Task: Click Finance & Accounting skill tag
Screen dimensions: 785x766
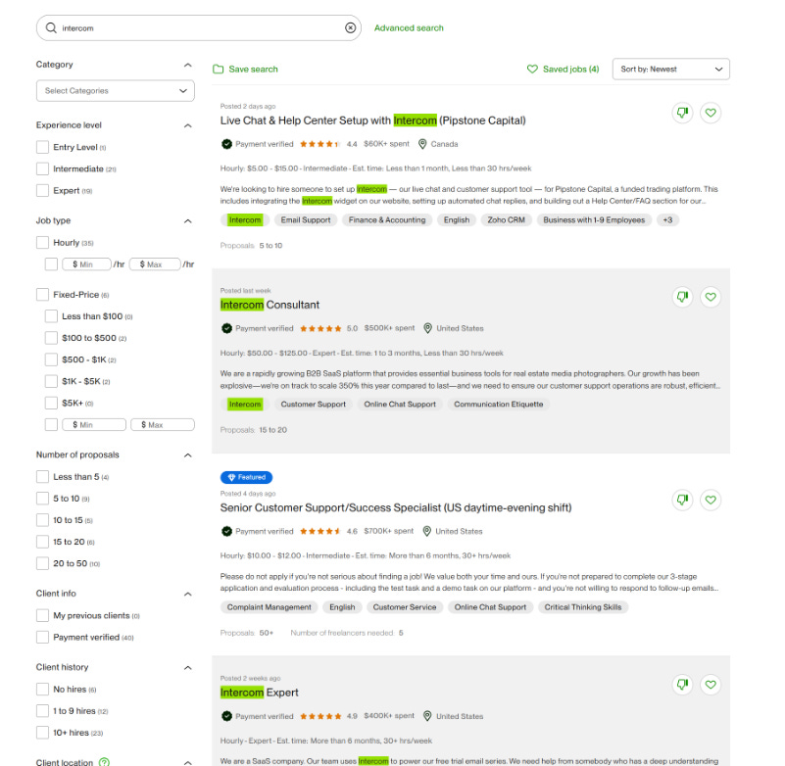Action: tap(387, 220)
